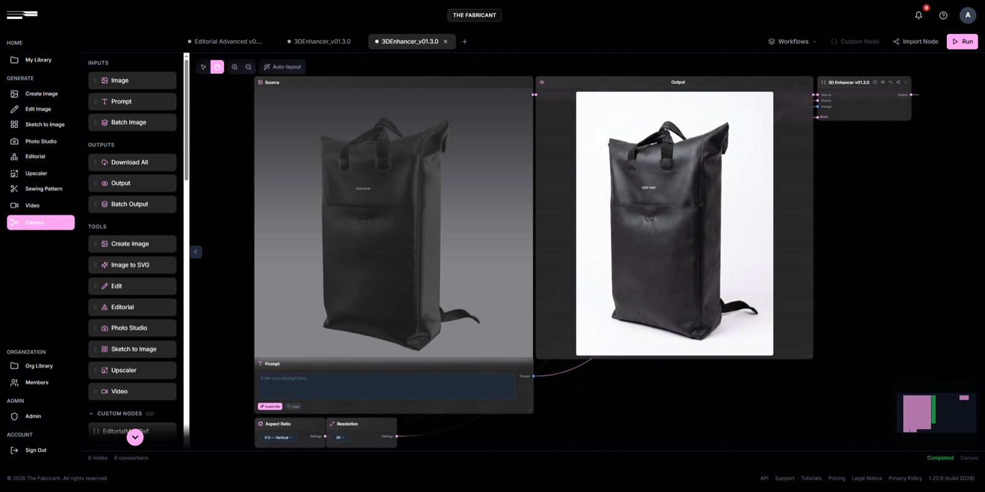Run the workflow

click(962, 42)
